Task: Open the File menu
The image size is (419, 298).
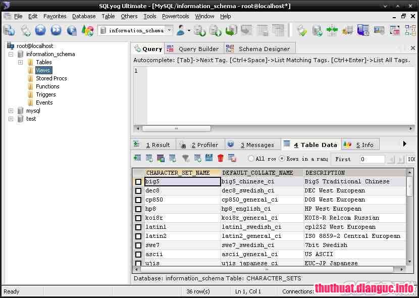Action: [18, 16]
